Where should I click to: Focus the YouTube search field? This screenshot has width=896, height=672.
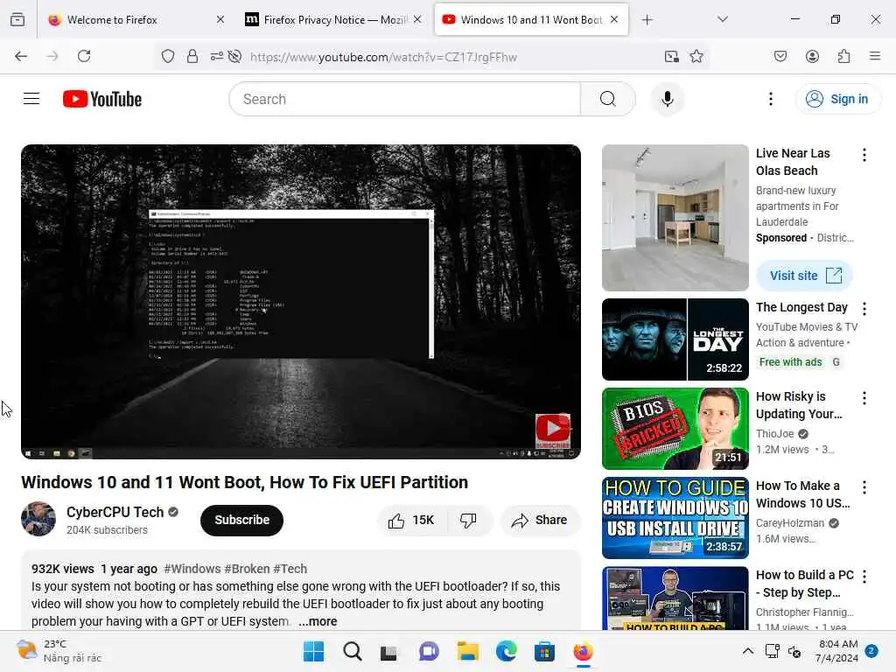point(404,99)
